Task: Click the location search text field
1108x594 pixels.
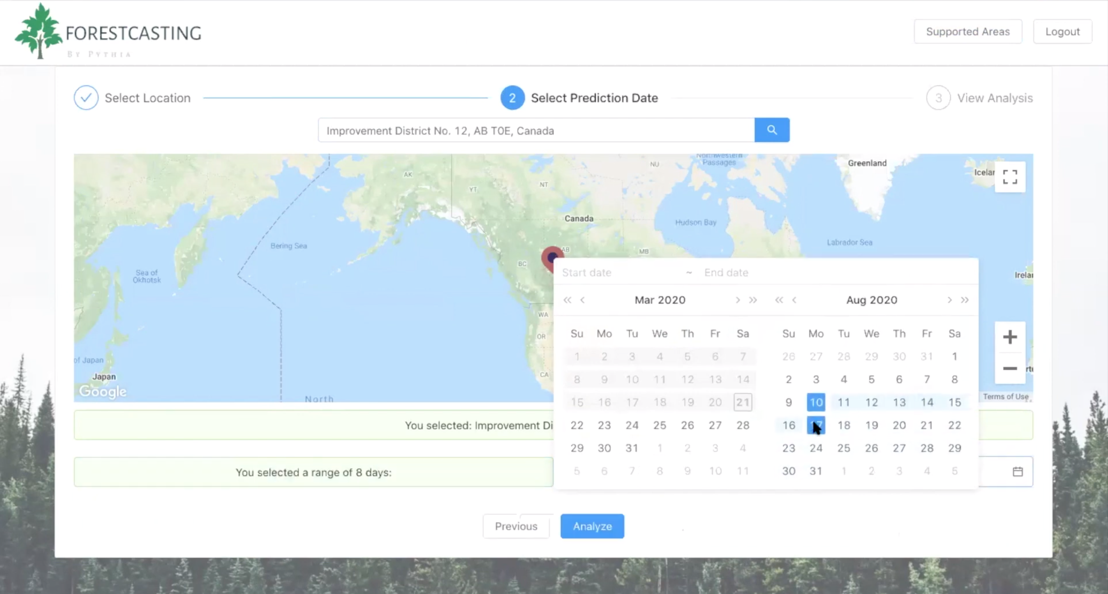Action: (536, 130)
